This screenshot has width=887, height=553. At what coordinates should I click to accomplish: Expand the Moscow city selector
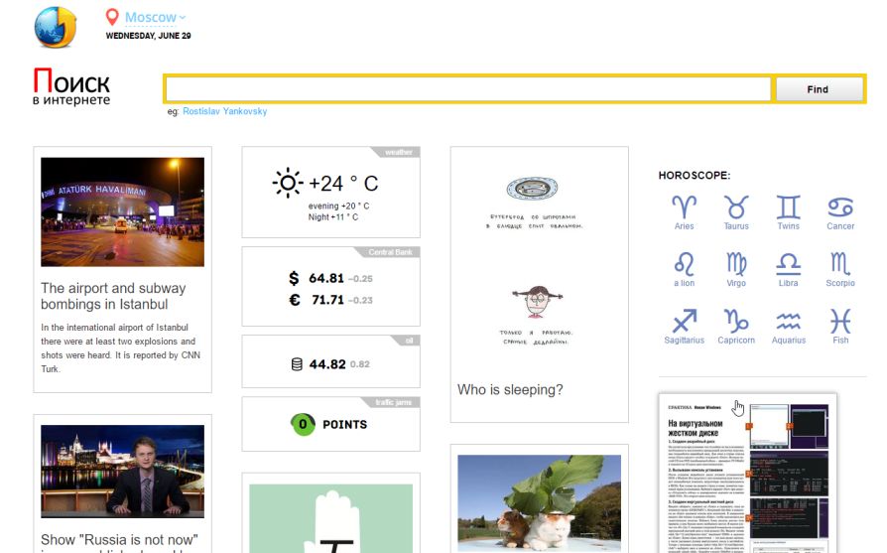[155, 18]
